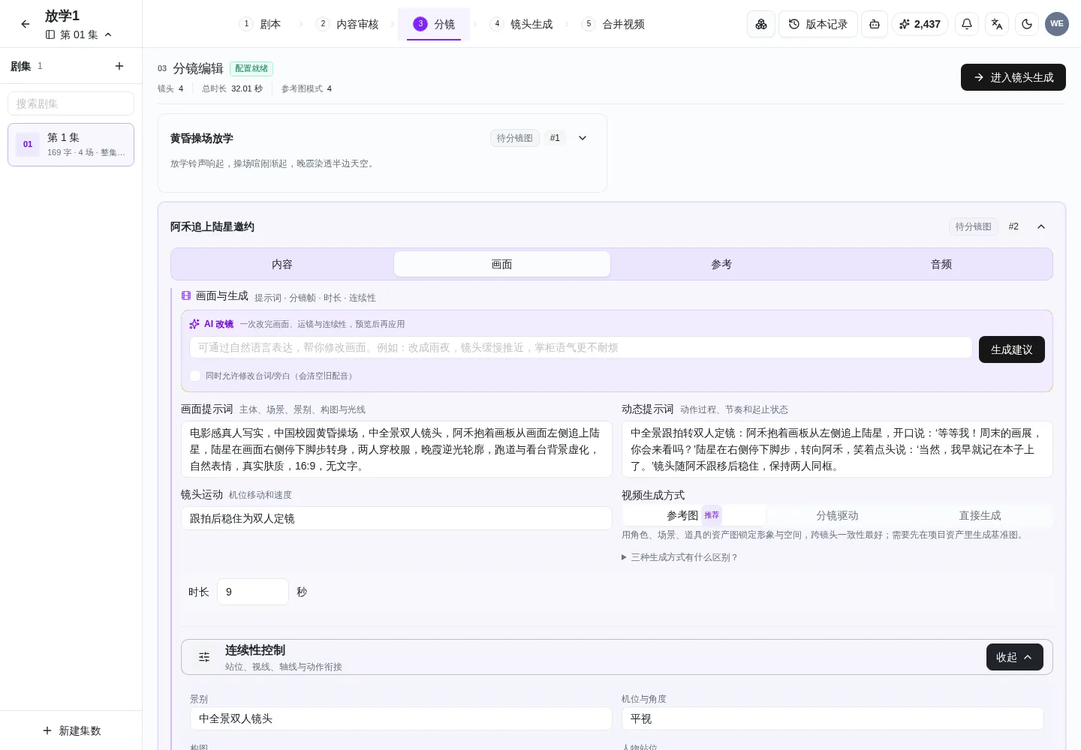Focus the AI 改镜 natural-language input
Image resolution: width=1081 pixels, height=750 pixels.
(x=581, y=347)
